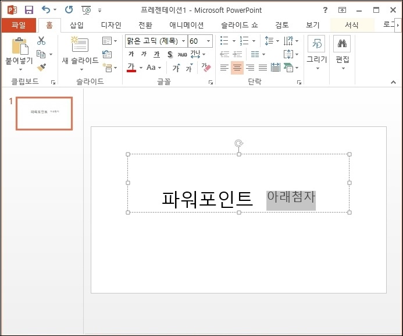Start slide show from beginning icon
This screenshot has height=336, width=403.
tap(86, 10)
